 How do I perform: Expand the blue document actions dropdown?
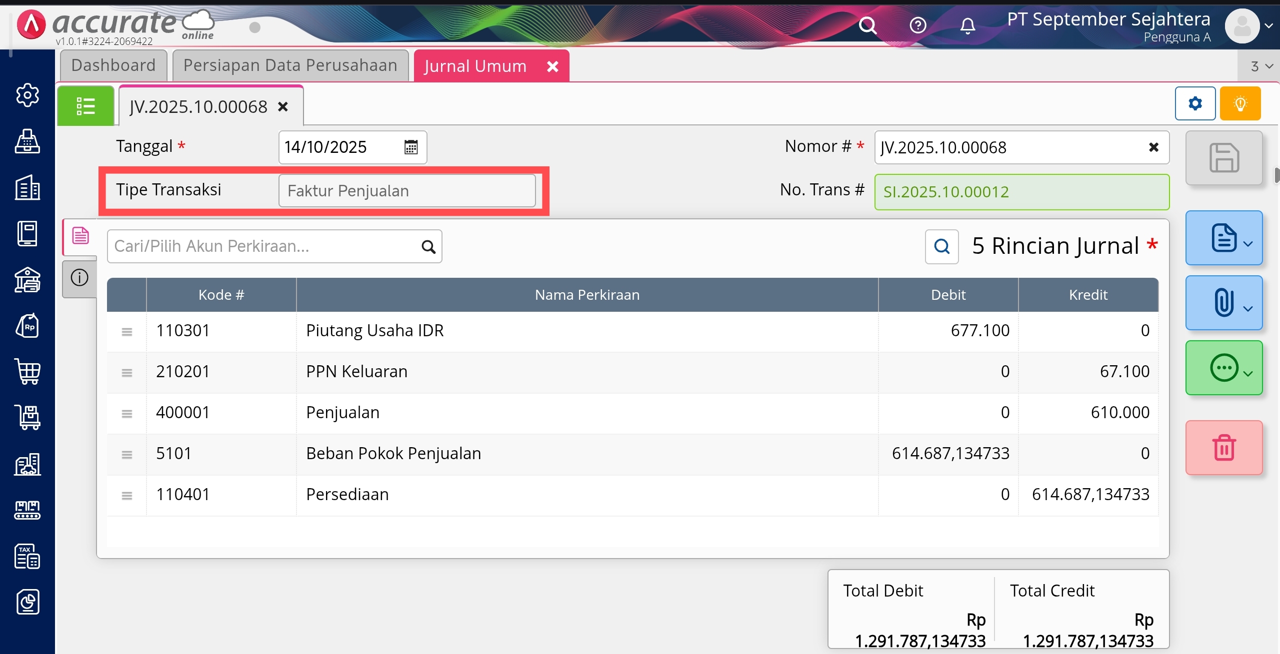pos(1223,238)
